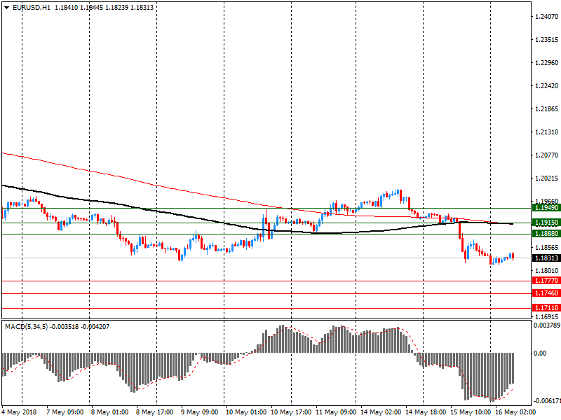Click the 11 May 09:00 time axis label
Image resolution: width=561 pixels, height=420 pixels.
(336, 412)
